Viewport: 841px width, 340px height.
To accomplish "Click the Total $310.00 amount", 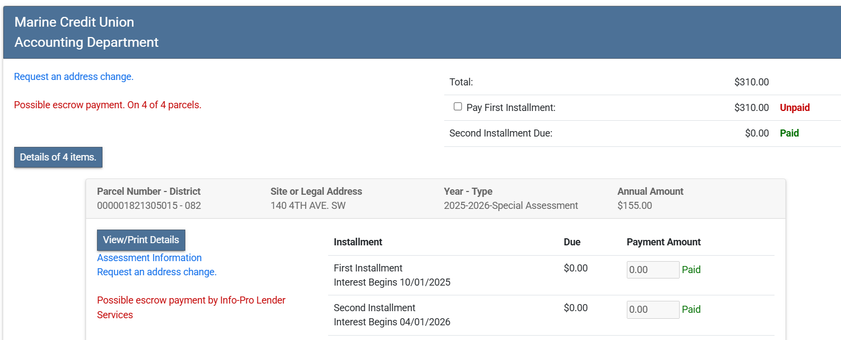I will (751, 83).
